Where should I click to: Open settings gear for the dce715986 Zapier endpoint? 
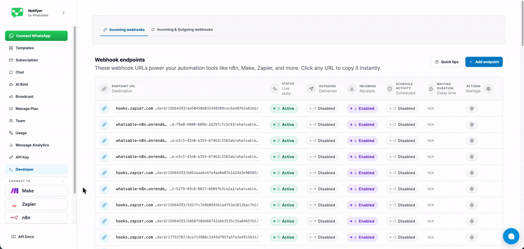(x=472, y=237)
